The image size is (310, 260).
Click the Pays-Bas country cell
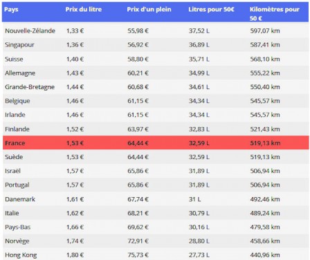(x=18, y=228)
